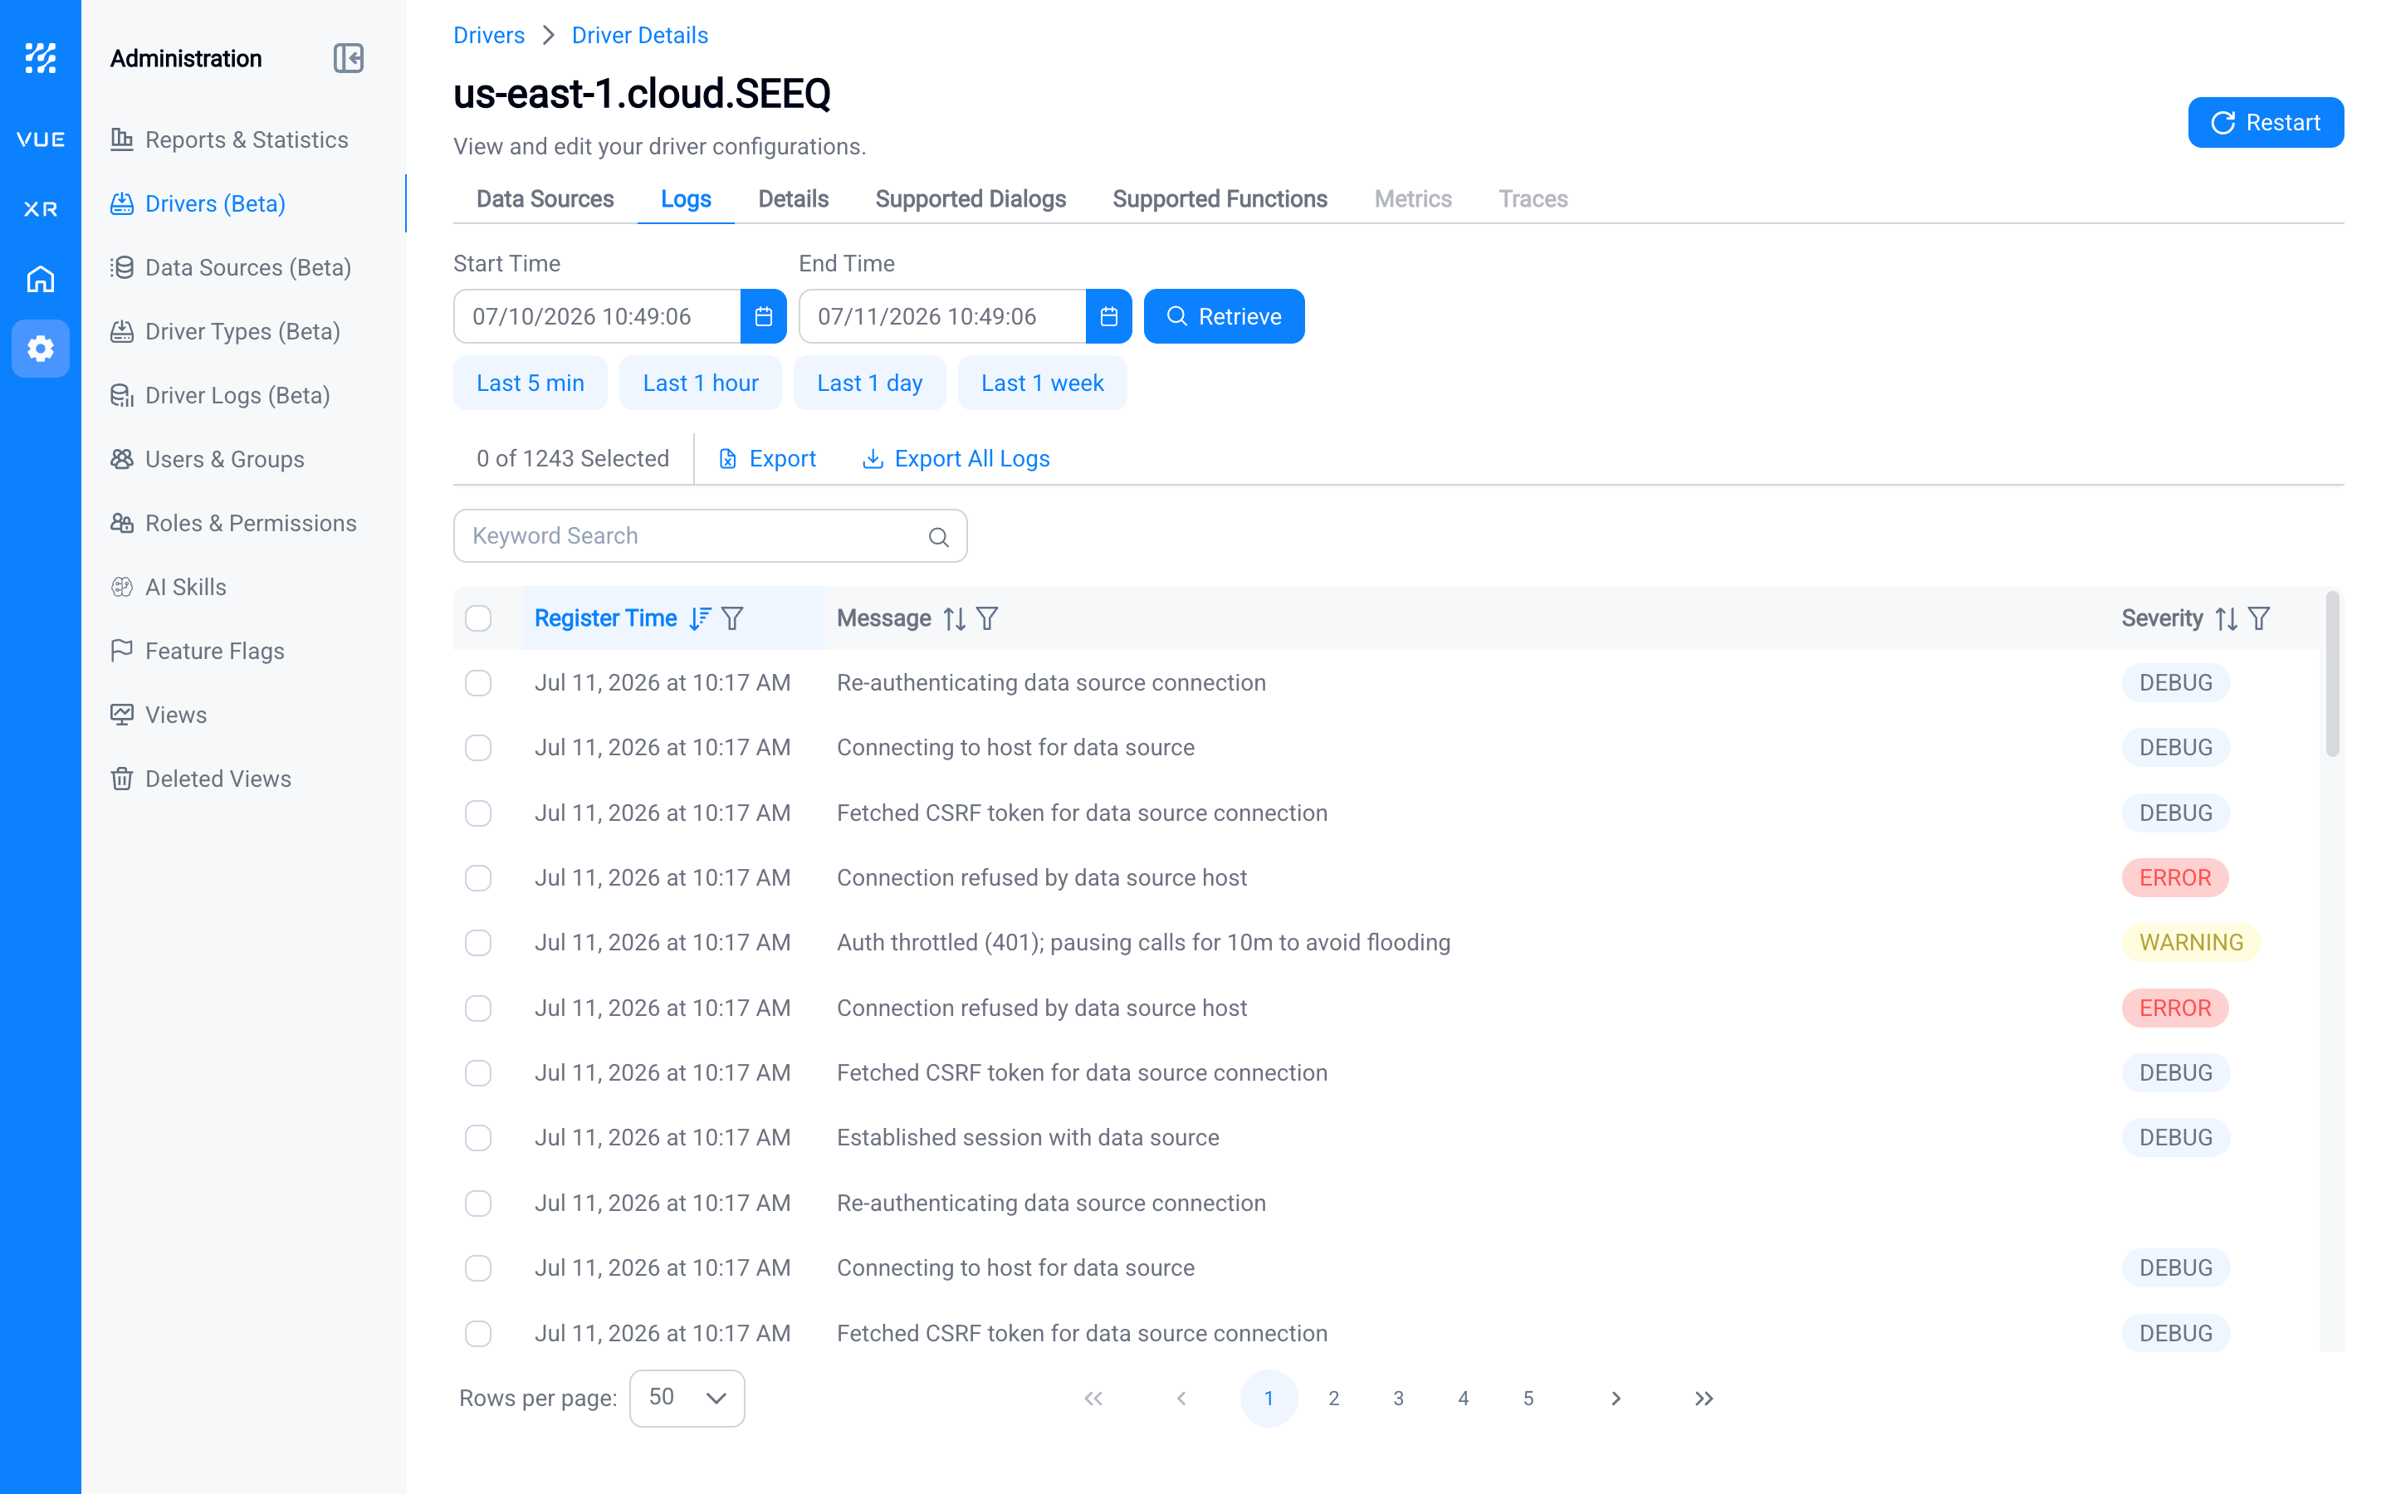The width and height of the screenshot is (2391, 1494).
Task: Check second Connection refused ERROR row
Action: 478,1008
